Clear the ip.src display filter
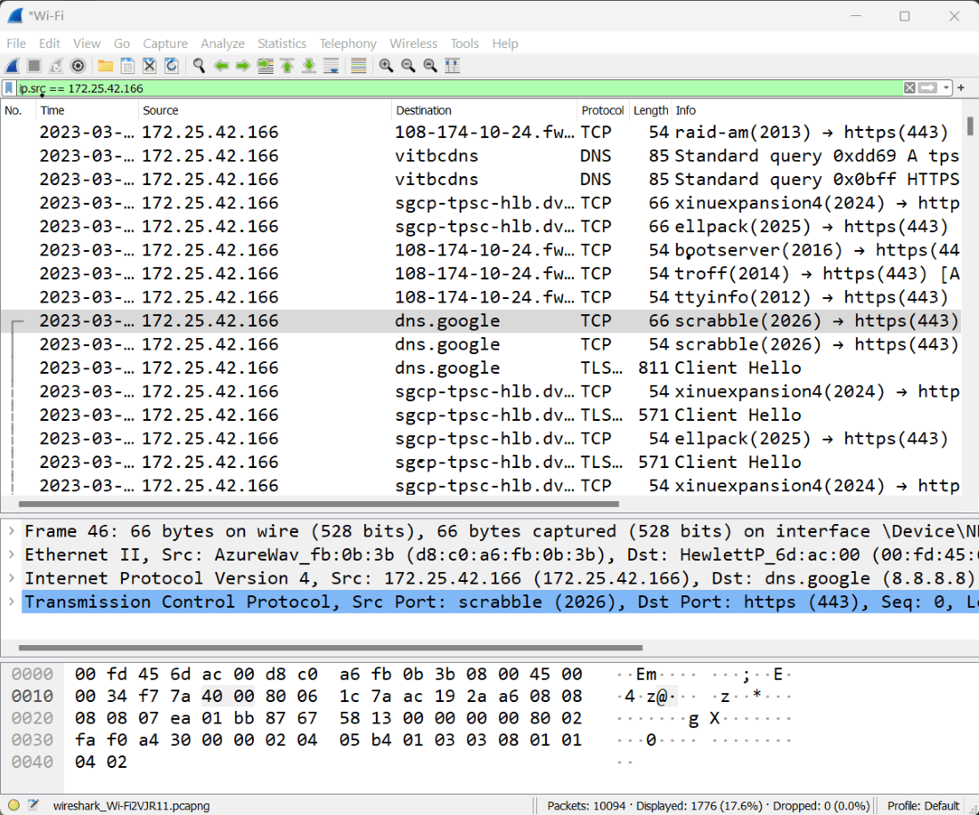The width and height of the screenshot is (979, 815). click(x=909, y=88)
